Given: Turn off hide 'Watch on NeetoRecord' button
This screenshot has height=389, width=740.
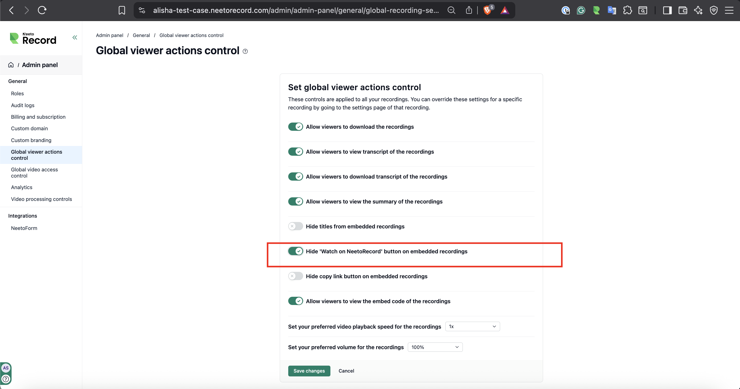Looking at the screenshot, I should coord(295,251).
